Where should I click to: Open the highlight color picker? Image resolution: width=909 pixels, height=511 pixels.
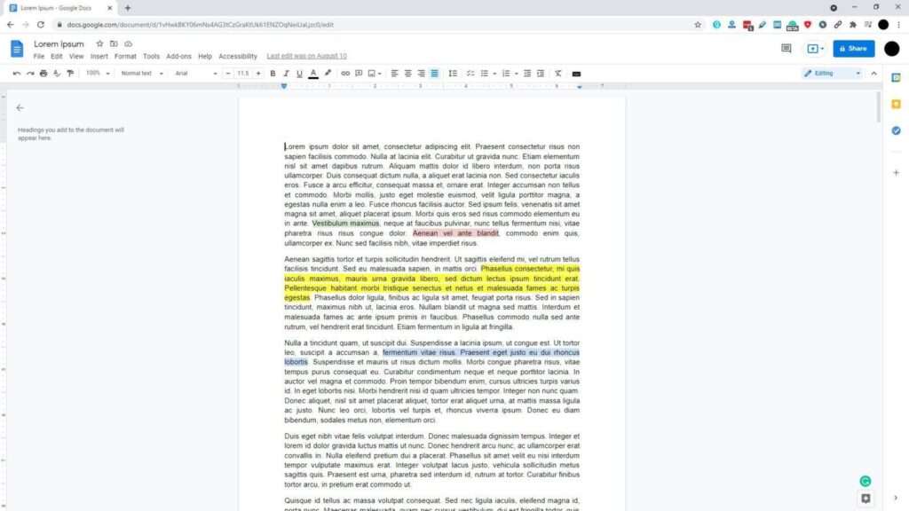pyautogui.click(x=328, y=74)
